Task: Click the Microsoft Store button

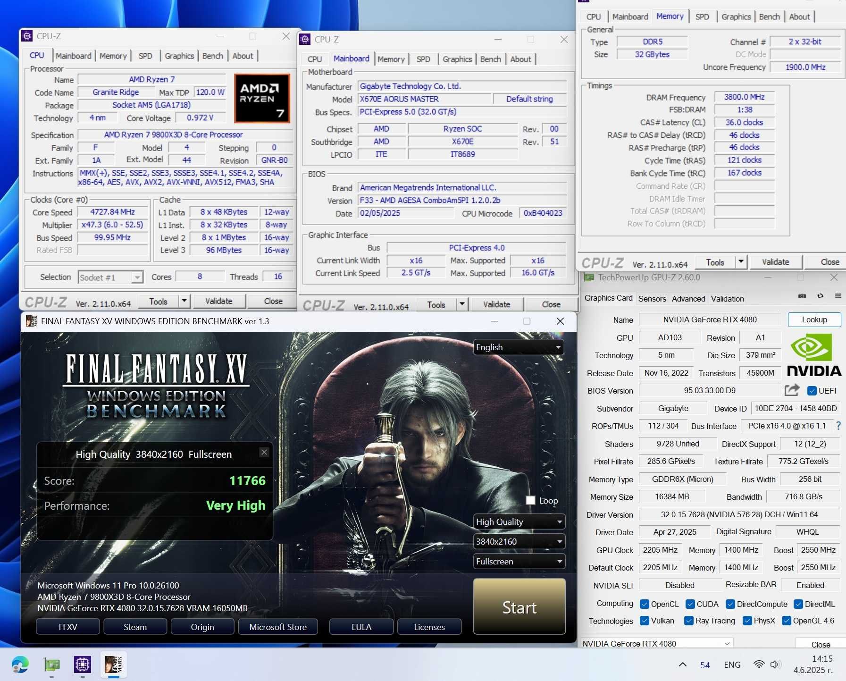Action: [278, 627]
